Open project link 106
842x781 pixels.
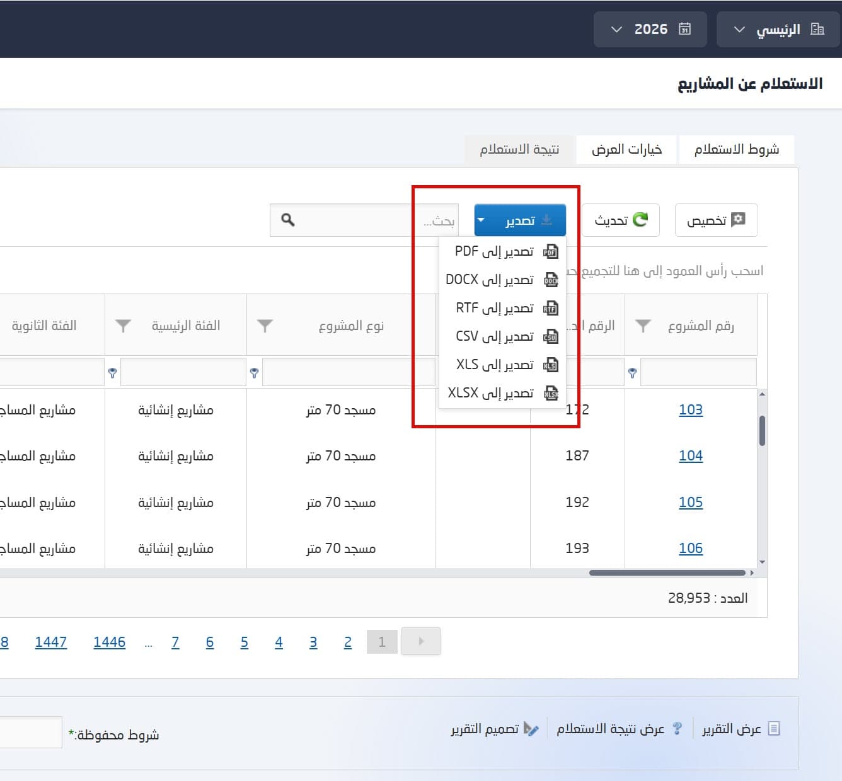(691, 548)
